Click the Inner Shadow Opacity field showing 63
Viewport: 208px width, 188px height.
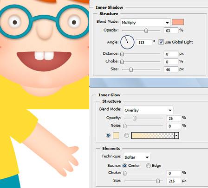(171, 31)
